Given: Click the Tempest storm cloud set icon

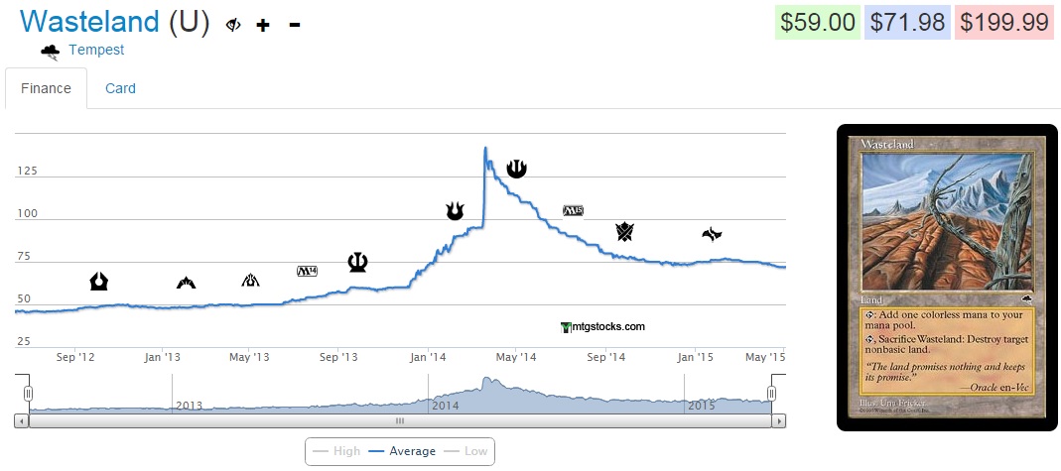Looking at the screenshot, I should click(x=50, y=51).
